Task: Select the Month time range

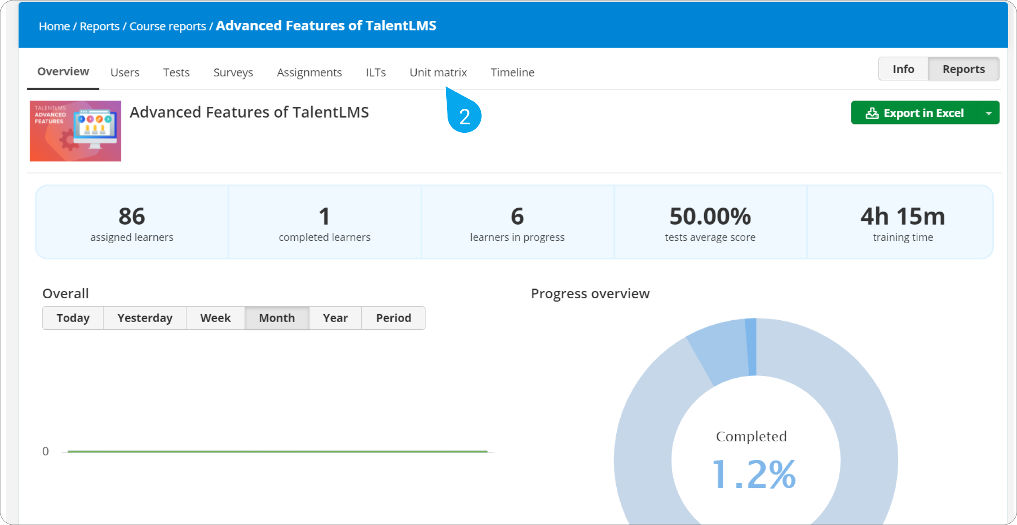Action: [277, 318]
